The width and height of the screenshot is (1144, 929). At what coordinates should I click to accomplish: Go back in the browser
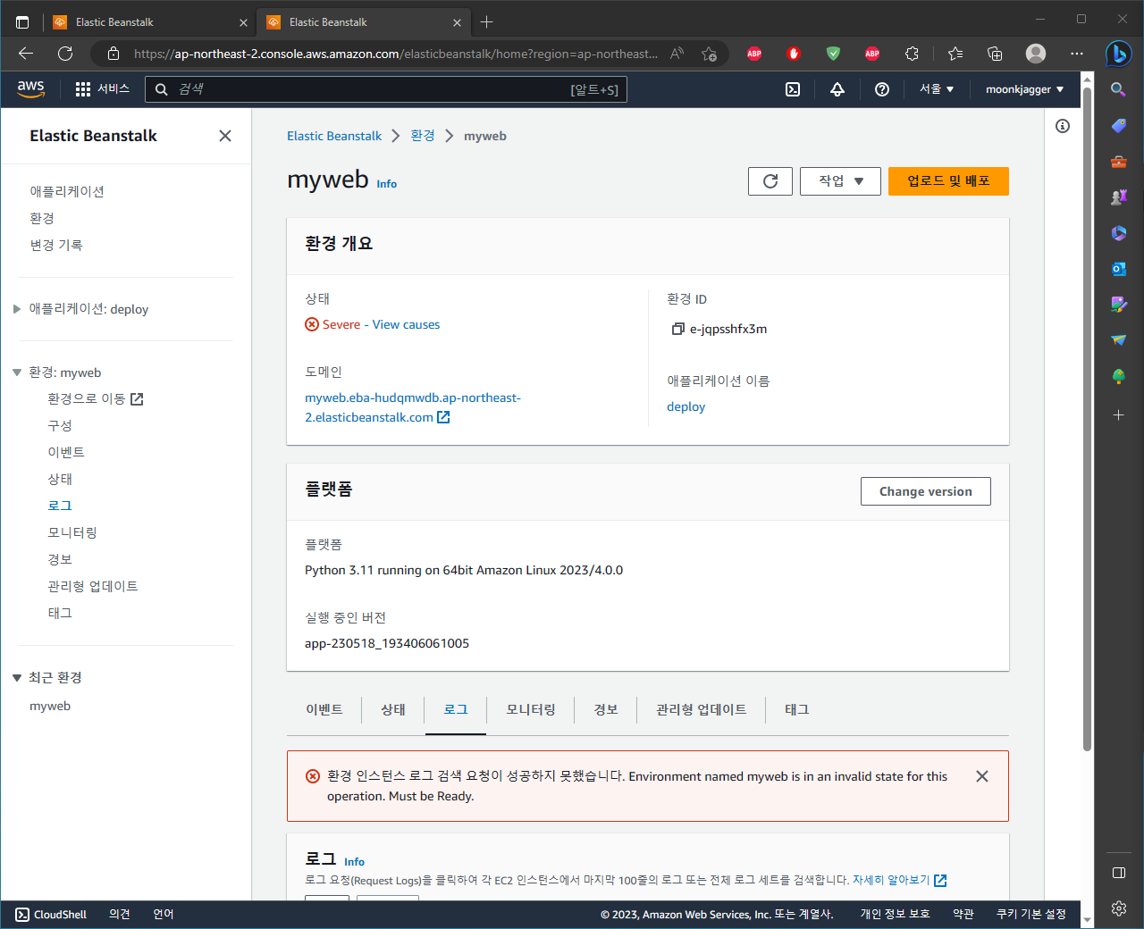26,54
